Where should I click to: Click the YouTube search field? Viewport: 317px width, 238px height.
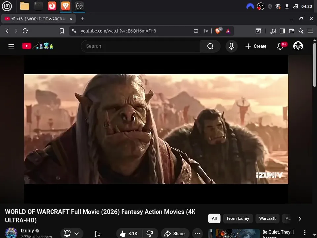[x=141, y=46]
